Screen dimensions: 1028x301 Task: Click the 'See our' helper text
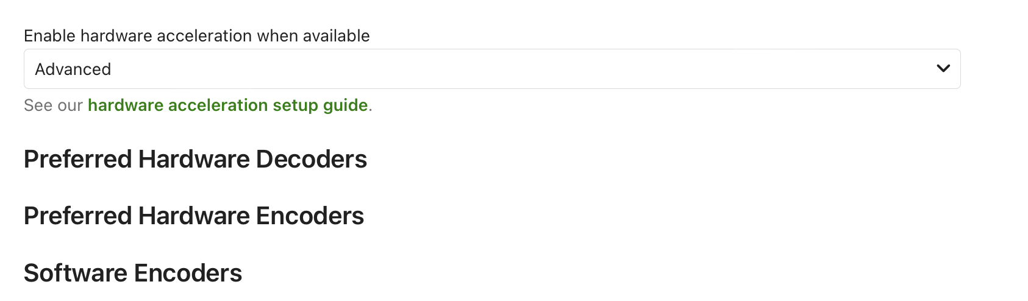coord(53,105)
